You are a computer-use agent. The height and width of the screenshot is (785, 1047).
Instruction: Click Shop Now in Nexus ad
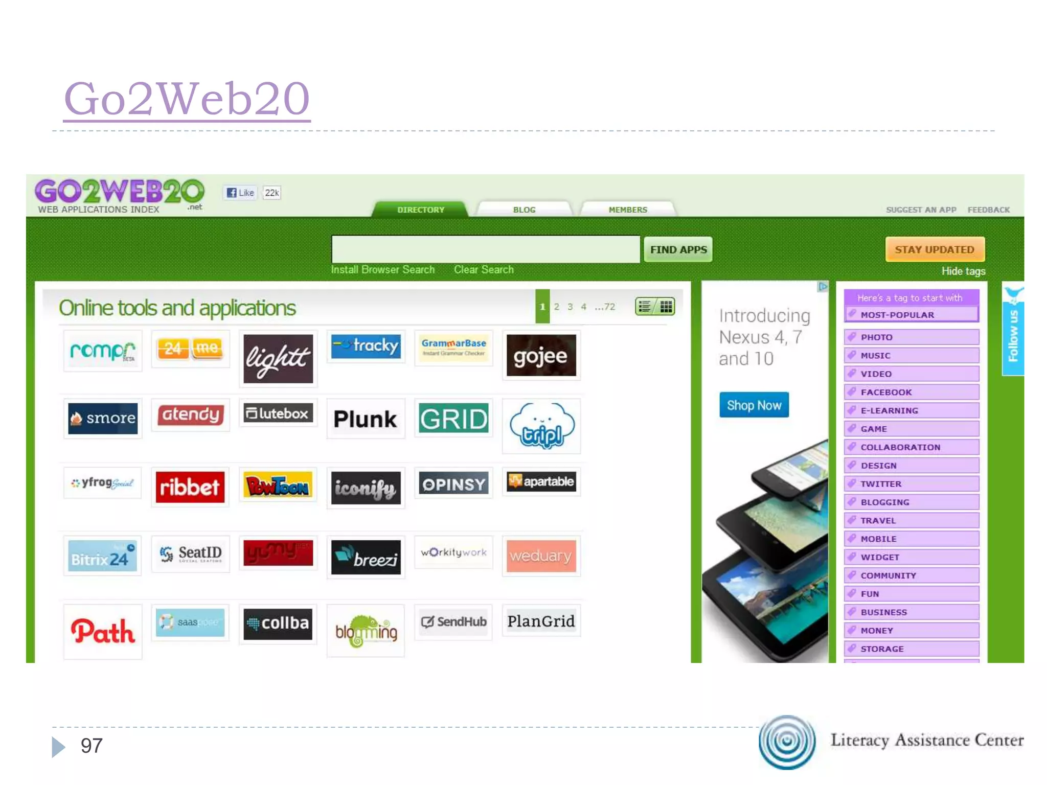click(754, 405)
